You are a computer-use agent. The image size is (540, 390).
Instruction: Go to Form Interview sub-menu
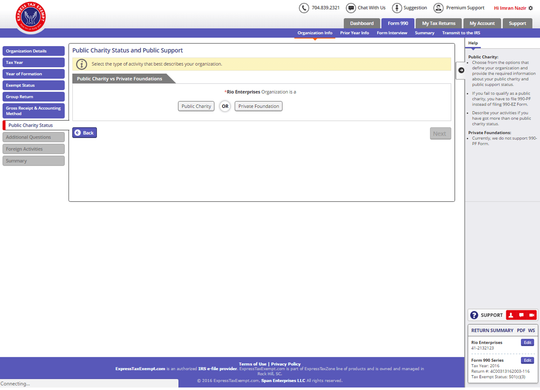coord(392,33)
